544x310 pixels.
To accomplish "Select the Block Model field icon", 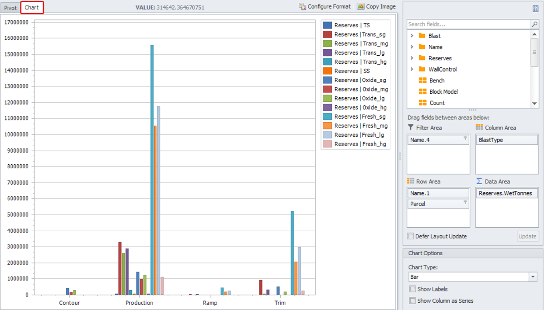I will point(423,91).
